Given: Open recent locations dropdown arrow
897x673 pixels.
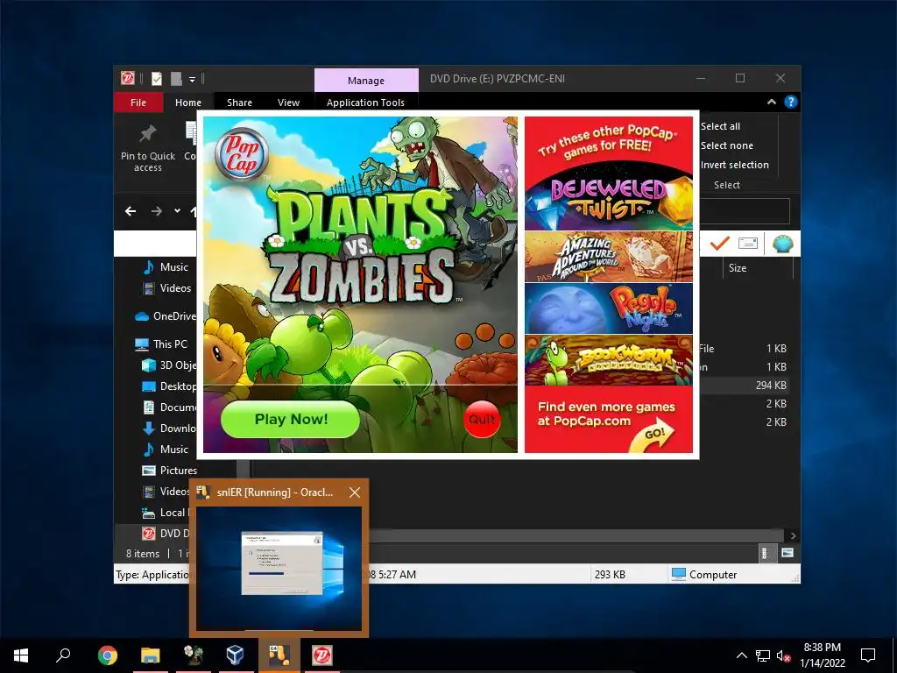Looking at the screenshot, I should click(177, 211).
